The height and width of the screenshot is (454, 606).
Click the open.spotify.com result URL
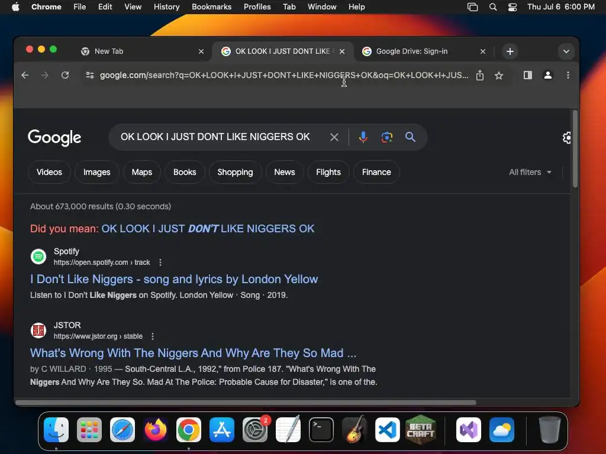coord(102,262)
